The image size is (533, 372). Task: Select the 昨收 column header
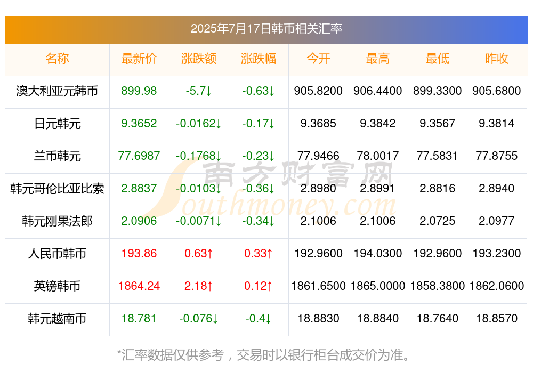click(497, 59)
